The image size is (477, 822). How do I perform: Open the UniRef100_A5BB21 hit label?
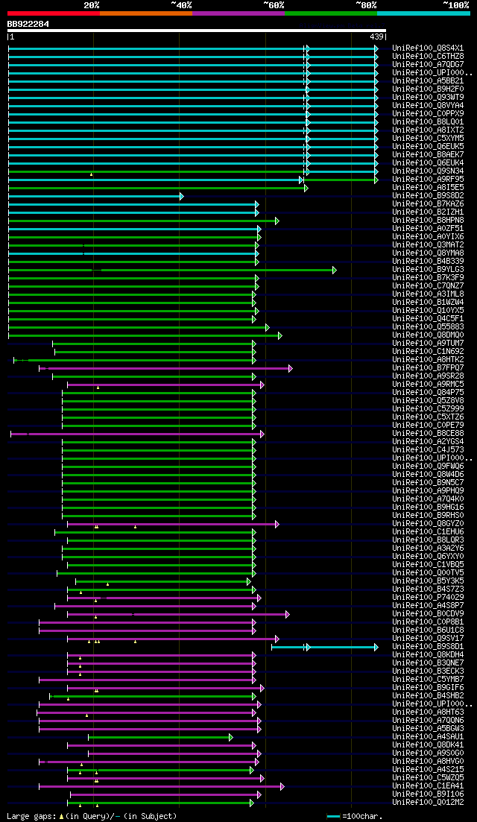(428, 80)
